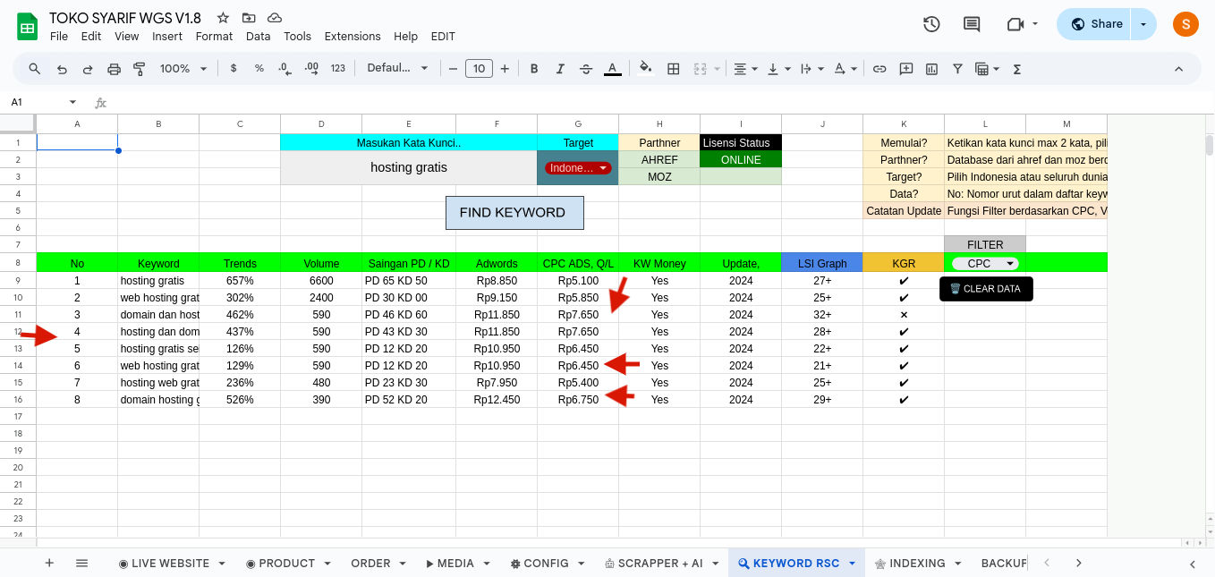
Task: Toggle italic formatting
Action: pos(560,68)
